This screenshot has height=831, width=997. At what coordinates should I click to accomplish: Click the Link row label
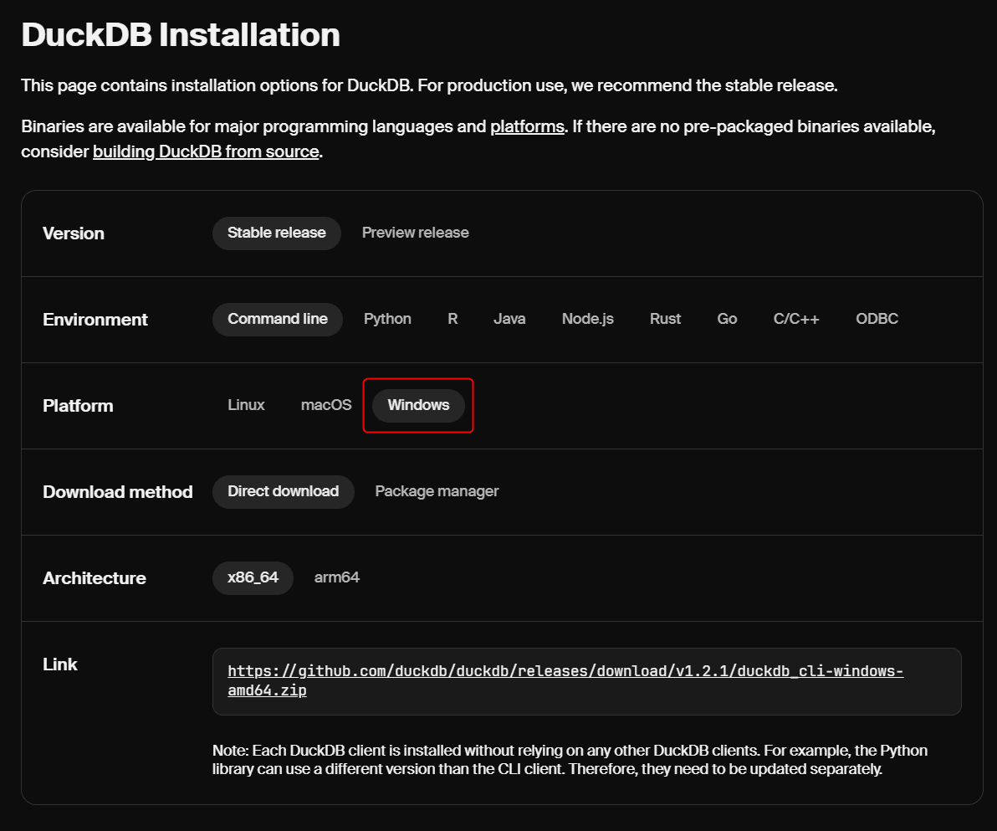[59, 664]
